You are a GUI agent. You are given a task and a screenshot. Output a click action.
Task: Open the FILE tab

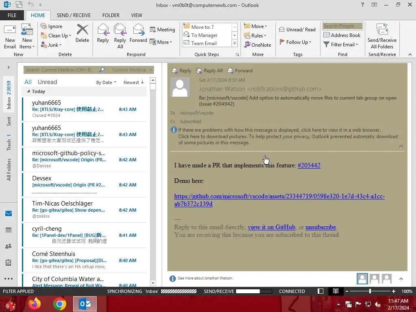coord(12,15)
